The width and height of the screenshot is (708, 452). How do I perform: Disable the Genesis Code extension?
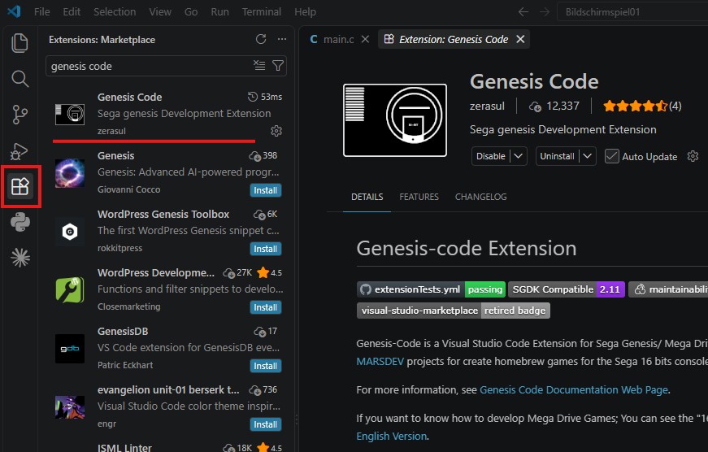(x=491, y=156)
